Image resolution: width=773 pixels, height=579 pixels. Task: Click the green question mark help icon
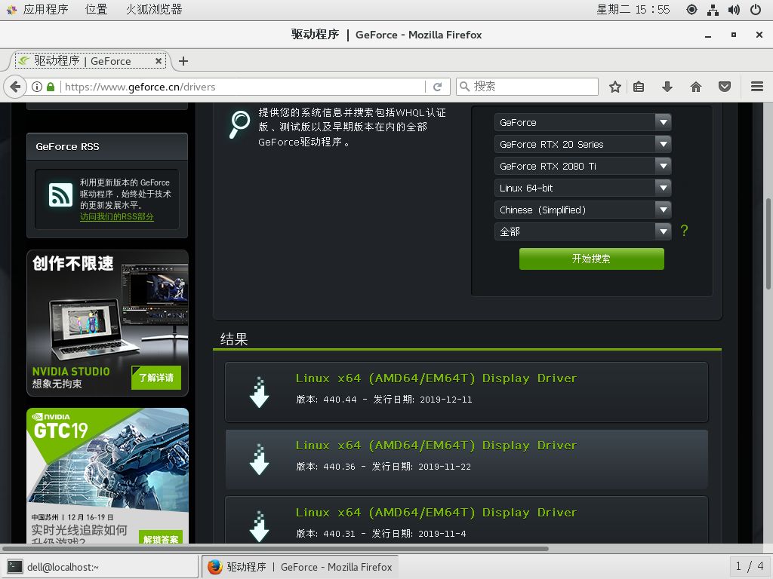[684, 231]
